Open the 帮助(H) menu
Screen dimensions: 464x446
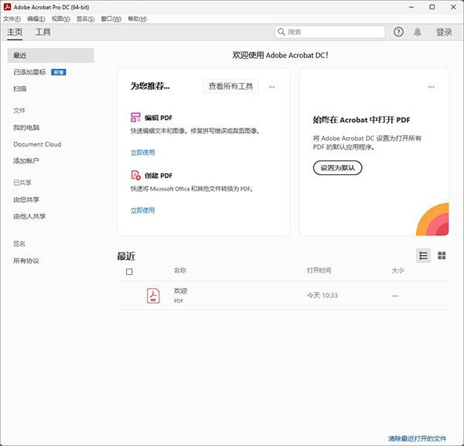(x=137, y=19)
